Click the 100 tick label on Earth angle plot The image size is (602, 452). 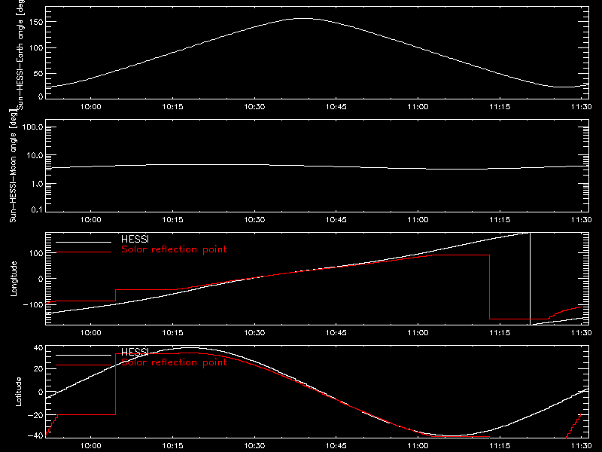(x=35, y=48)
